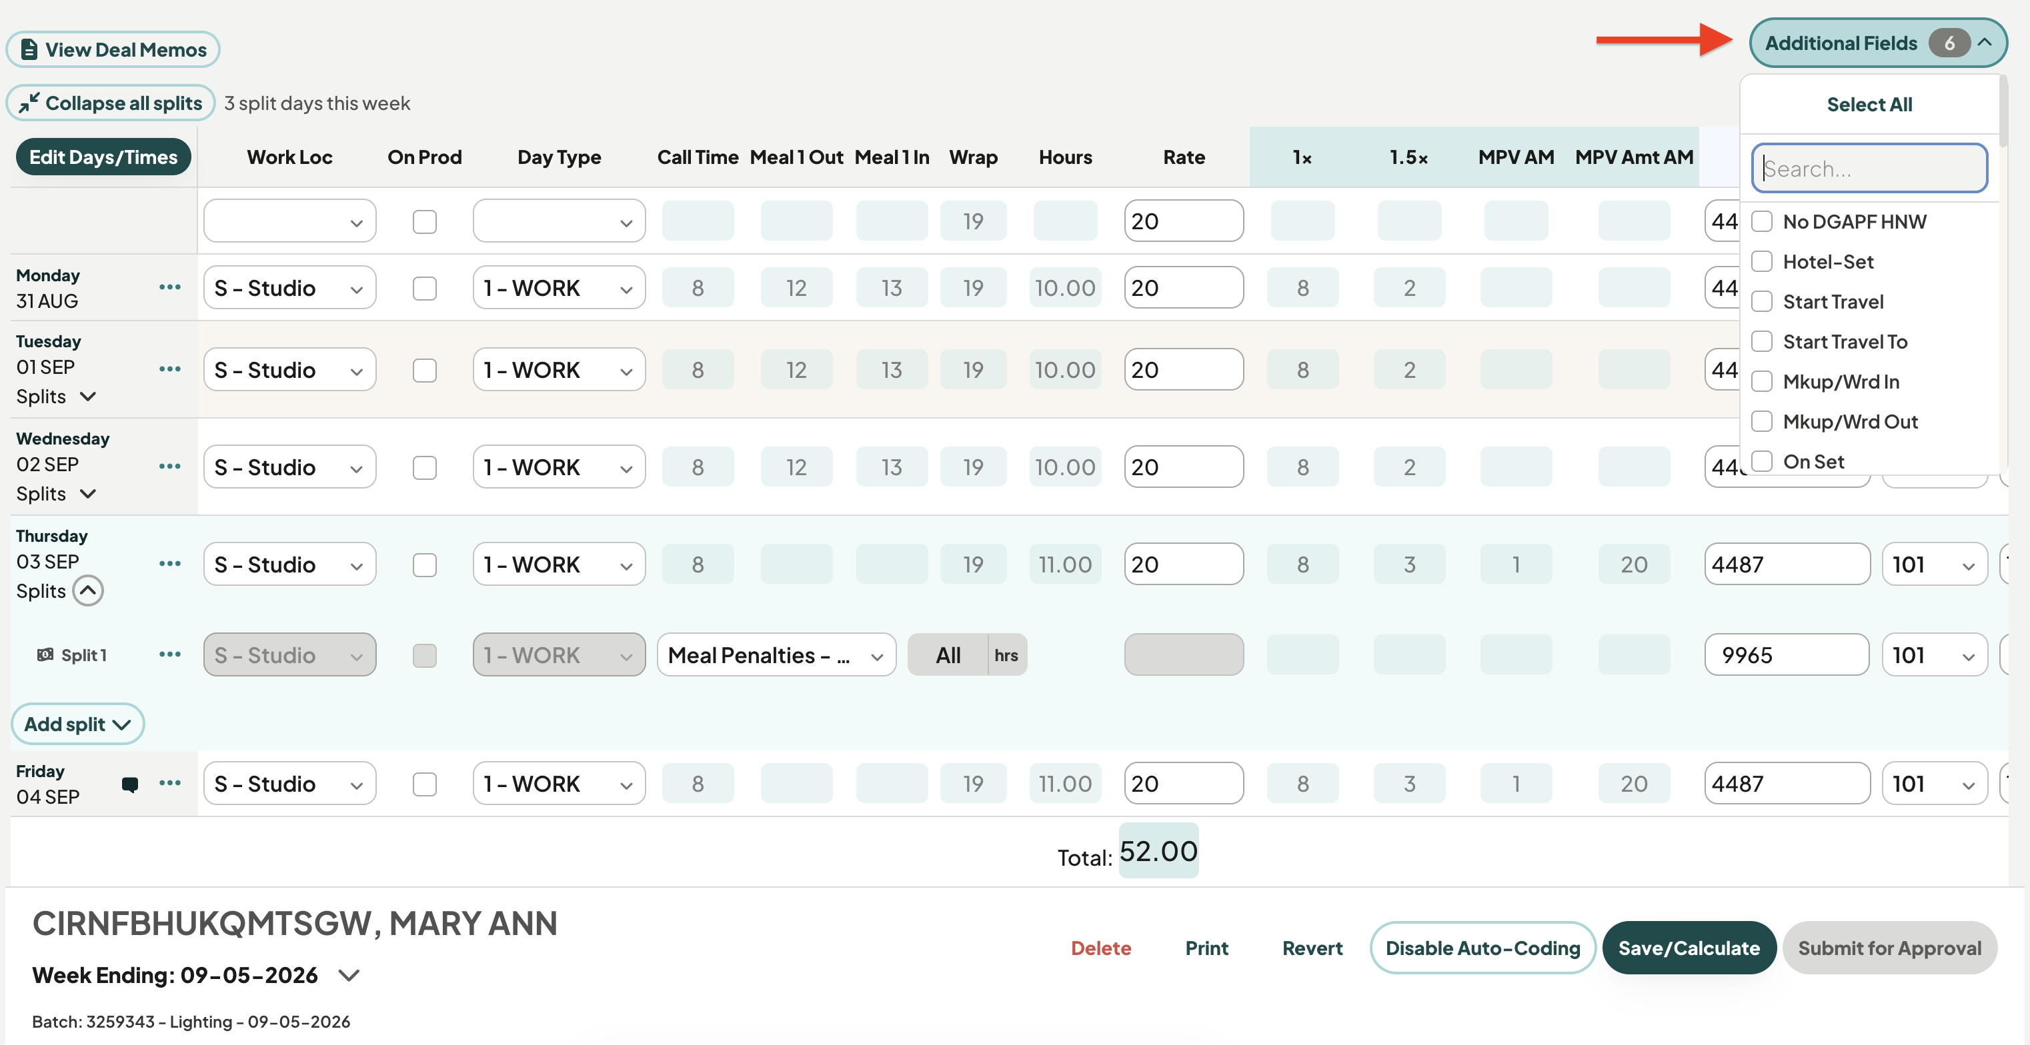The image size is (2030, 1045).
Task: Check the Start Travel To field option
Action: [x=1762, y=342]
